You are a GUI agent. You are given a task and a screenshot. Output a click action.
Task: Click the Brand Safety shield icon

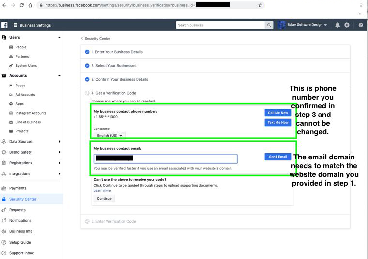coord(4,152)
